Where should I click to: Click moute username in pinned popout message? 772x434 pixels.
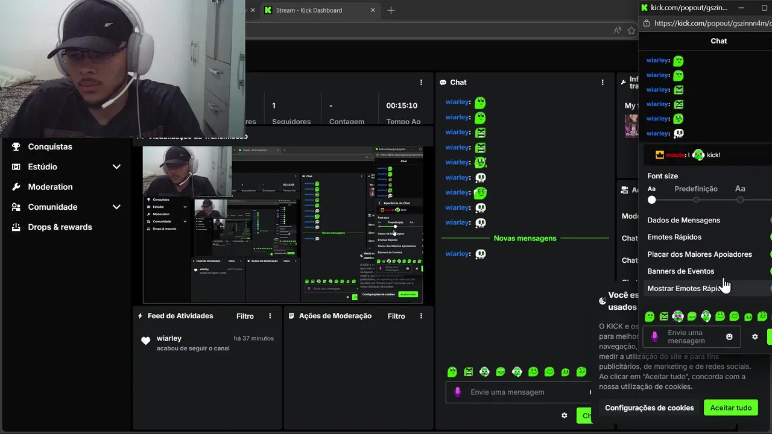pyautogui.click(x=675, y=155)
